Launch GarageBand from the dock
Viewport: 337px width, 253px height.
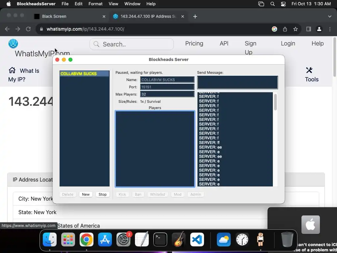[179, 239]
